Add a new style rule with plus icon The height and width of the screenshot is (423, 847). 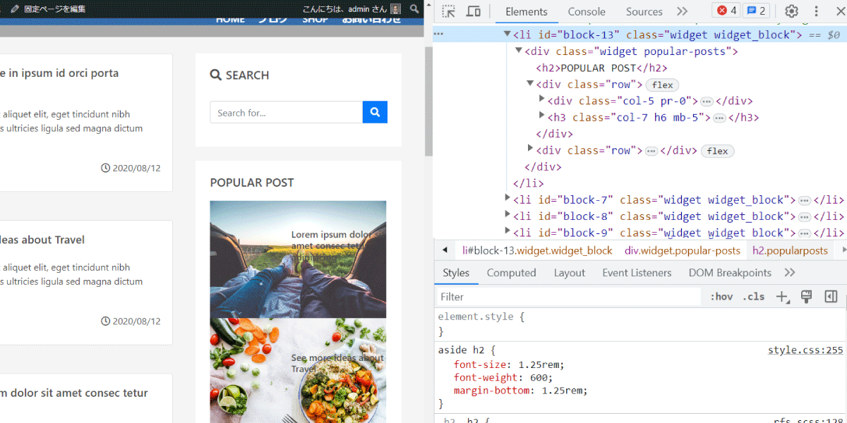782,297
